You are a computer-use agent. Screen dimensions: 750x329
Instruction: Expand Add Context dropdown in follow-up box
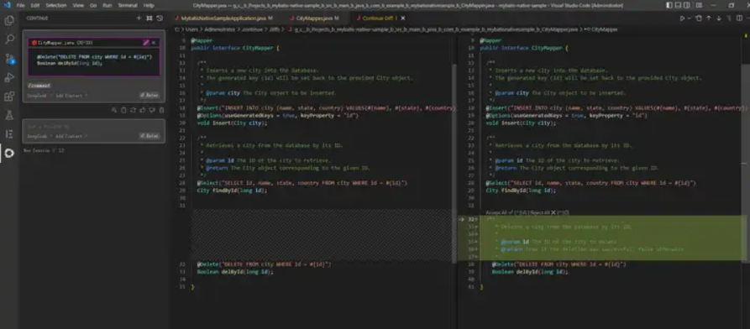tap(71, 136)
